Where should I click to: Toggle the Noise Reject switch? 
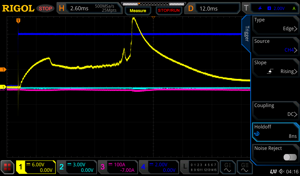(290, 157)
